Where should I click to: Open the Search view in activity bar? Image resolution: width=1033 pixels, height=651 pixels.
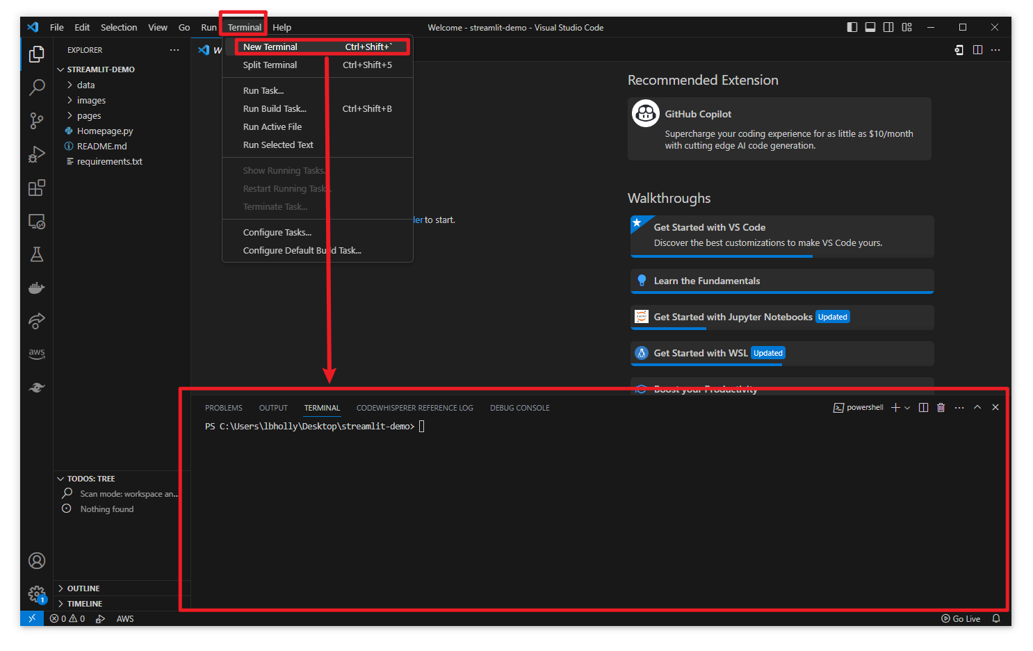[x=37, y=87]
